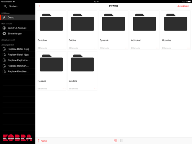Open the Basicline folder
This screenshot has width=192, height=144.
pyautogui.click(x=51, y=30)
